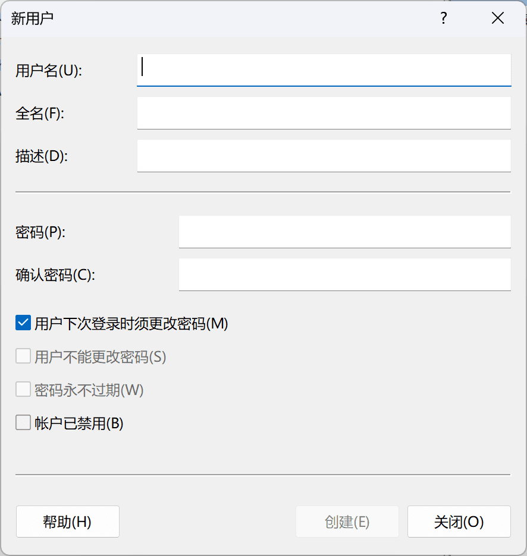
Task: Close the dialog with the X button
Action: [x=497, y=18]
